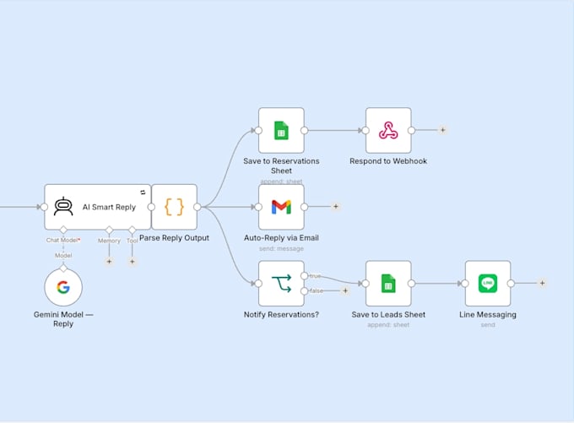574x423 pixels.
Task: Click the "Notify Reservations?" label
Action: pyautogui.click(x=281, y=315)
